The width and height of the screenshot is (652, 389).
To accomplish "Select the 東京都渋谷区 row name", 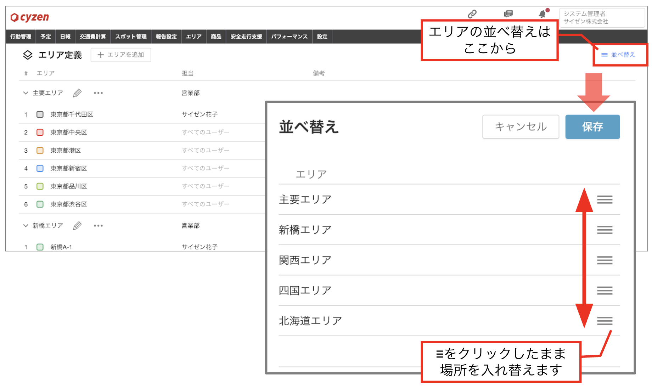I will 69,204.
